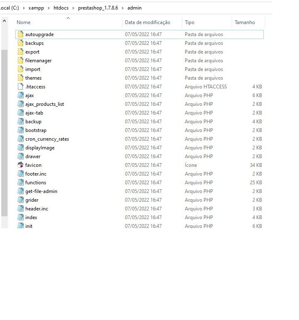Expand the breadcrumb chevron after xampp

pyautogui.click(x=49, y=8)
